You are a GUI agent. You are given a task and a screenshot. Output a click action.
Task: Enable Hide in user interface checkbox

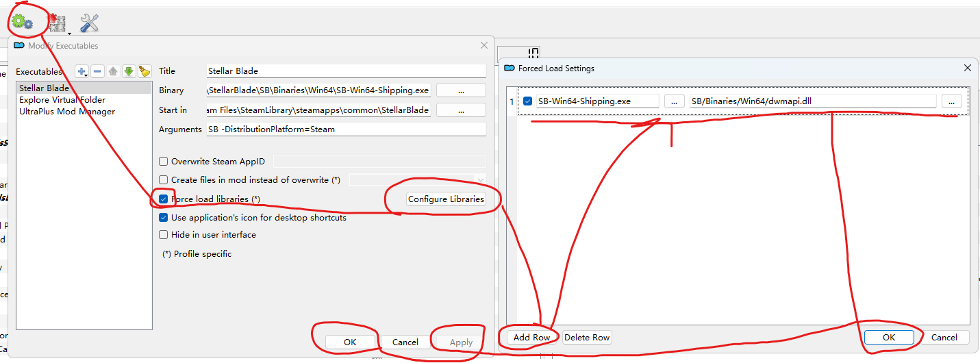[163, 234]
